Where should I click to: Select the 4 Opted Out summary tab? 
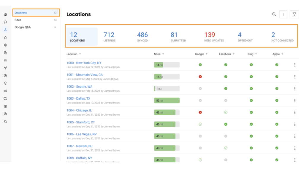pyautogui.click(x=245, y=36)
